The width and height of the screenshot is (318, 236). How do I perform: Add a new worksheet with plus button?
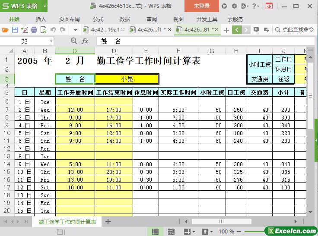[108, 222]
